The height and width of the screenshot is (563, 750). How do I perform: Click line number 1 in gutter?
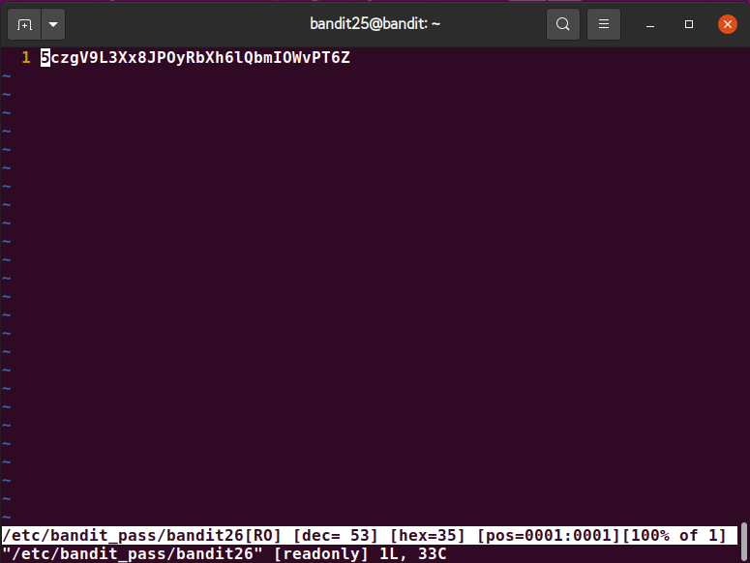point(26,58)
